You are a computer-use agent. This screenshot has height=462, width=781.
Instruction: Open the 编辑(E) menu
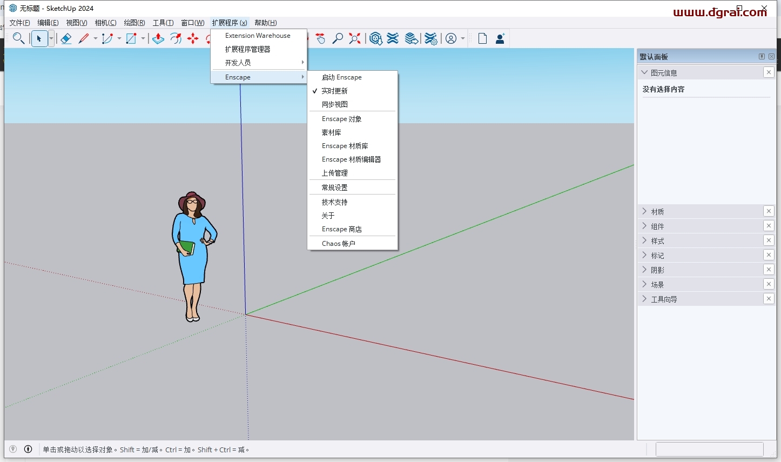click(48, 23)
